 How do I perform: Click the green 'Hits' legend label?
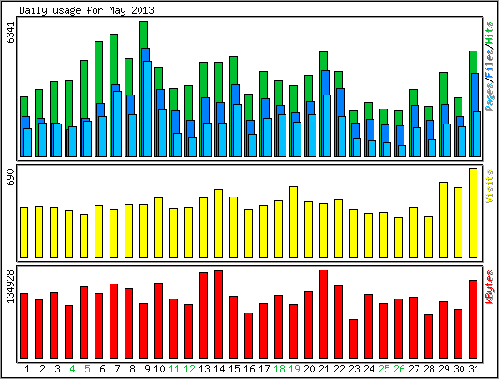(490, 33)
